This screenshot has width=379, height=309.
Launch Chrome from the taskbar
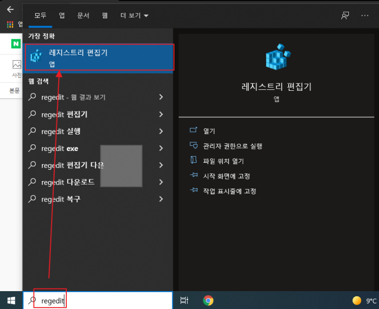coord(208,300)
